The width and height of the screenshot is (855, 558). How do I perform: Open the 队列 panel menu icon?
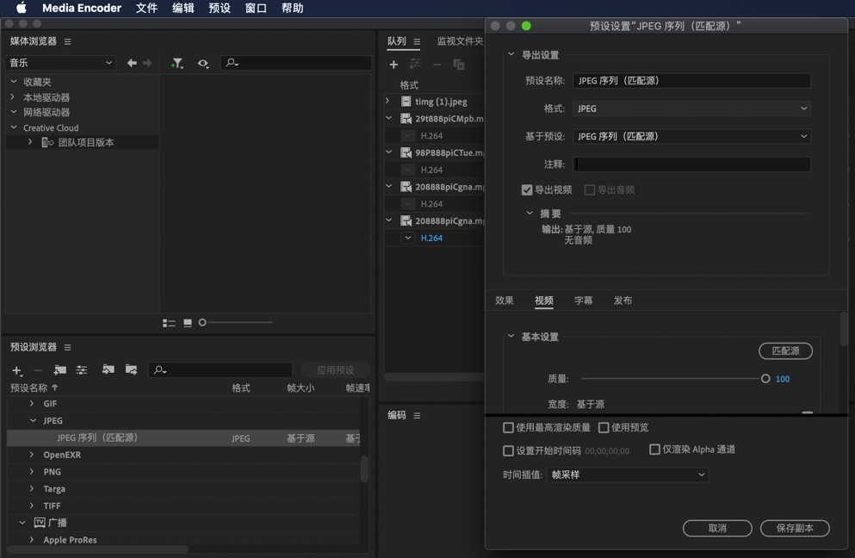[x=417, y=41]
